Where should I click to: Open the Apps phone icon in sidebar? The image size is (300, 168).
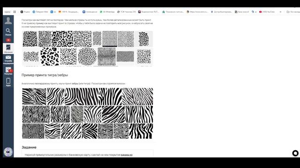pyautogui.click(x=8, y=82)
